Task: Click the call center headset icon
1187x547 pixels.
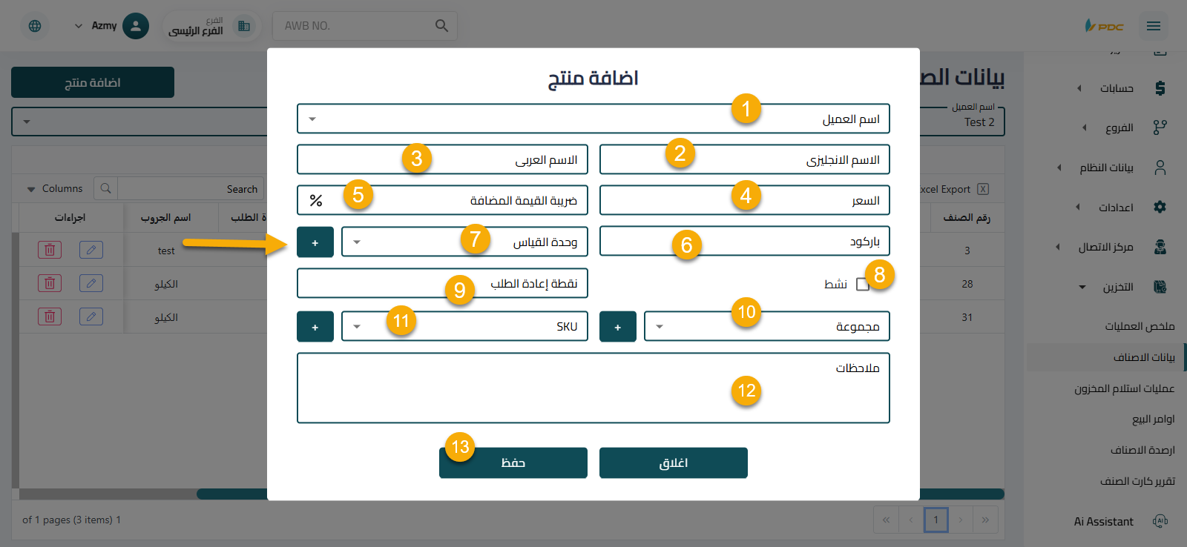Action: (x=1160, y=247)
